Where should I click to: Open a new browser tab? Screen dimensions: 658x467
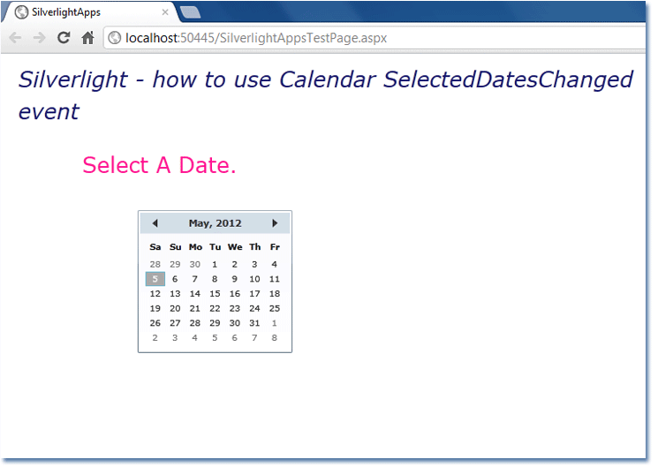190,12
